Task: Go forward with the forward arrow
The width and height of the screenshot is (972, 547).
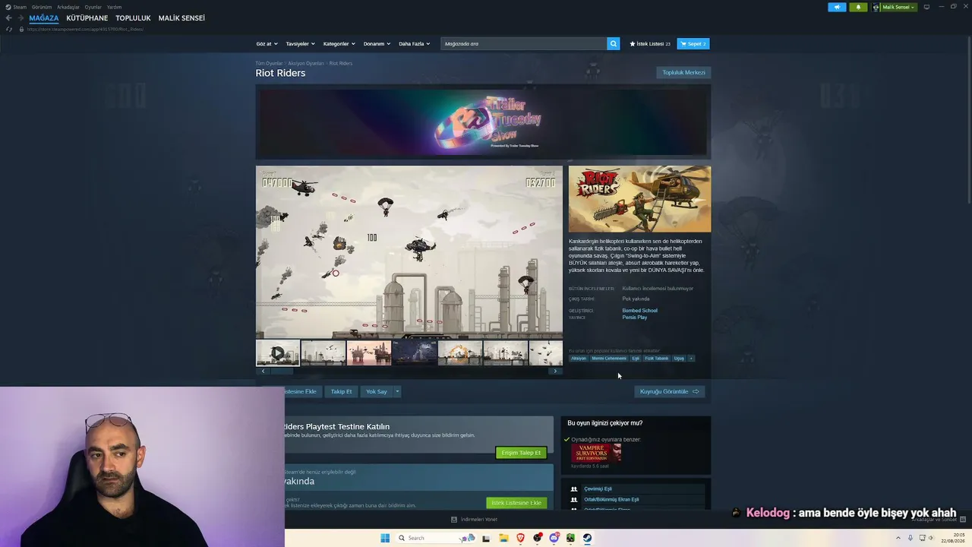Action: [21, 18]
